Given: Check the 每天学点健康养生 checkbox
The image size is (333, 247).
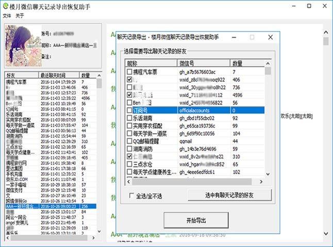Looking at the screenshot, I should tap(129, 172).
